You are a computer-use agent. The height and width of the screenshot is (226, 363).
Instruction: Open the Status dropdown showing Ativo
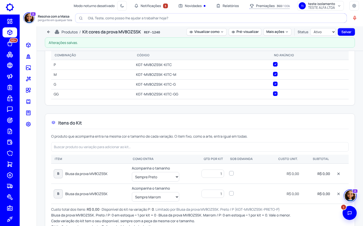coord(323,32)
